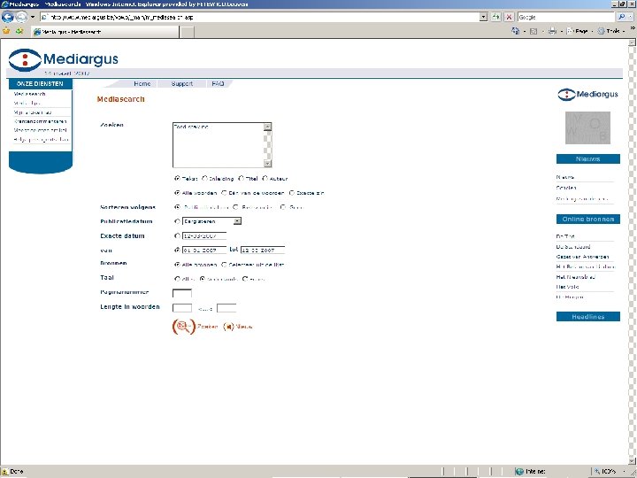Click the Nieuws section header
The height and width of the screenshot is (478, 637).
(x=587, y=159)
